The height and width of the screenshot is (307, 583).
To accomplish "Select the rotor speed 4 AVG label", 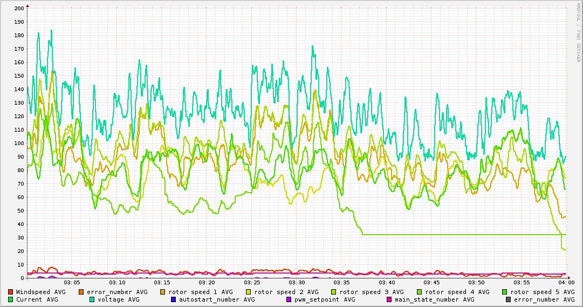I will (x=457, y=292).
